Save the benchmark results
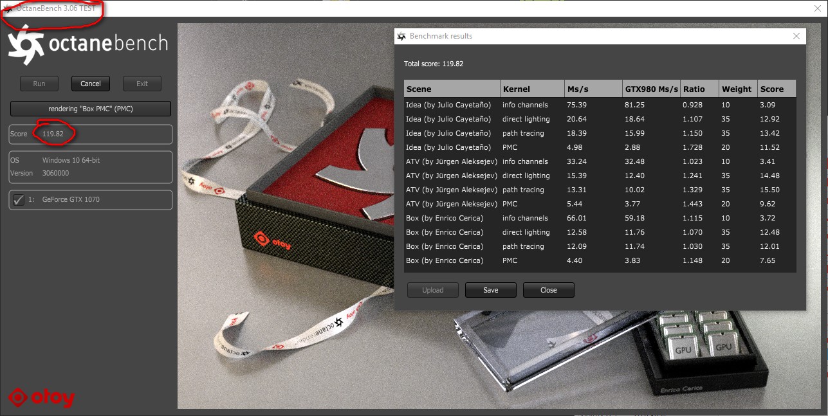Screen dimensions: 828x416 pyautogui.click(x=491, y=290)
